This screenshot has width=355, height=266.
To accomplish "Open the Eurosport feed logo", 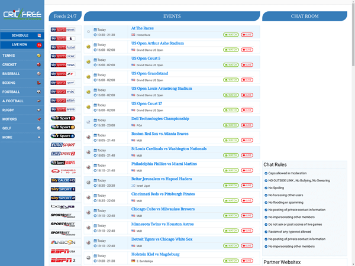I will (x=63, y=145).
